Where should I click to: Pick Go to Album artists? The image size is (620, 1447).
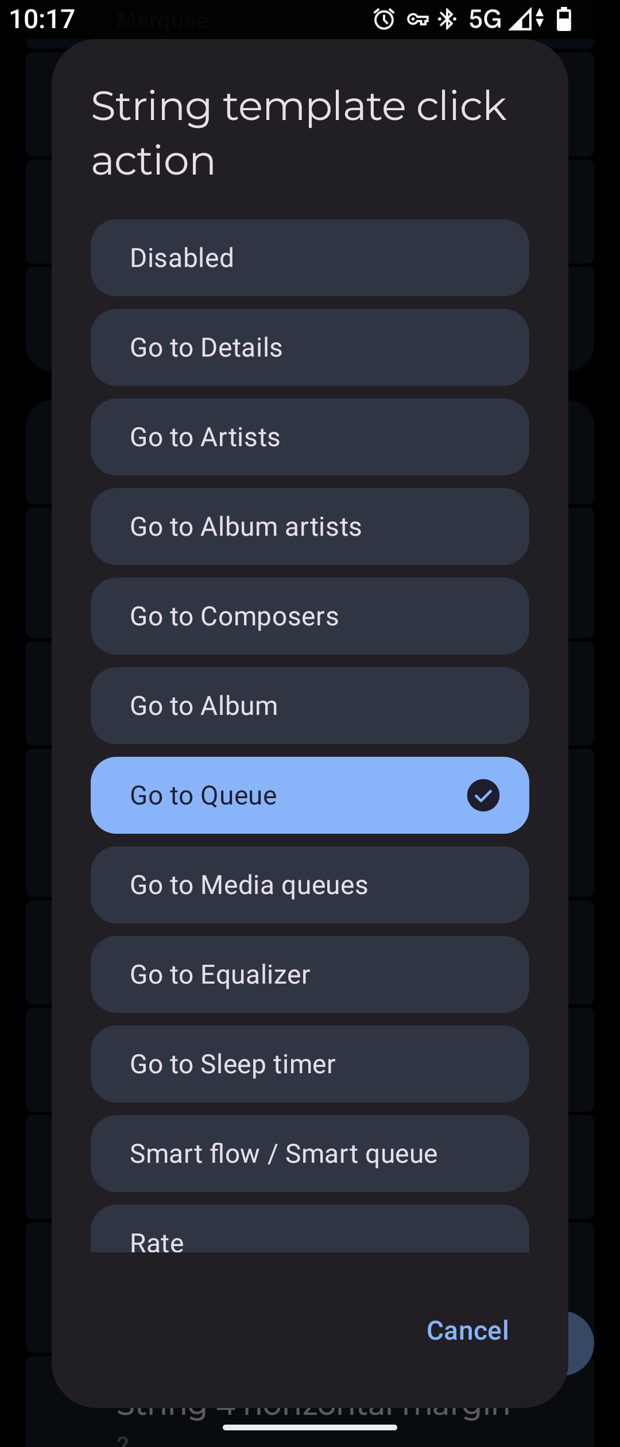click(x=310, y=527)
